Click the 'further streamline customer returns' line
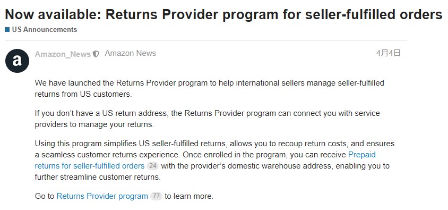Screen dimensions: 448x210 (x=98, y=177)
